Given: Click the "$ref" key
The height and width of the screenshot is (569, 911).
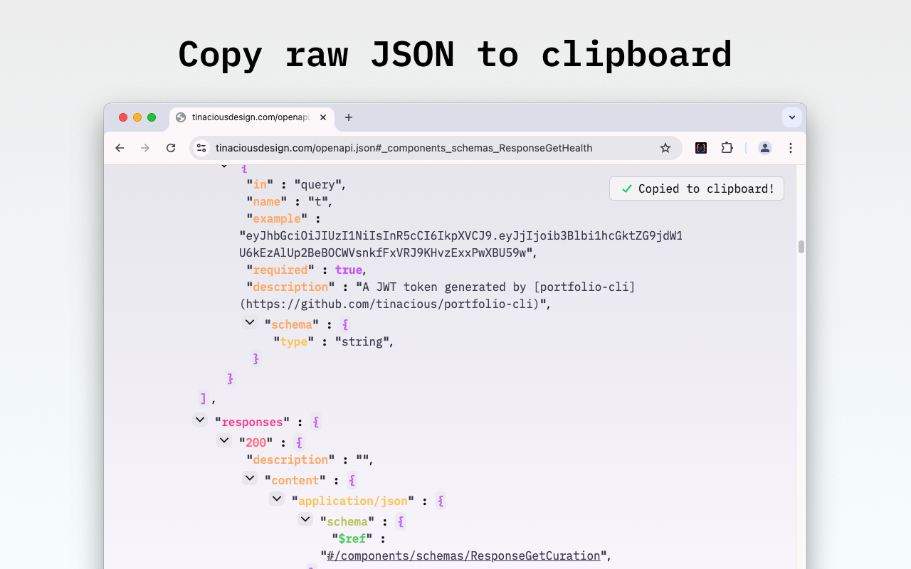Looking at the screenshot, I should (352, 538).
